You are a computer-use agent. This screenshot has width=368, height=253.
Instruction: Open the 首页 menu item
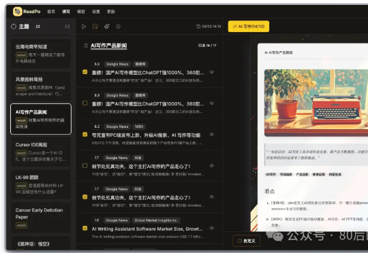coord(51,12)
